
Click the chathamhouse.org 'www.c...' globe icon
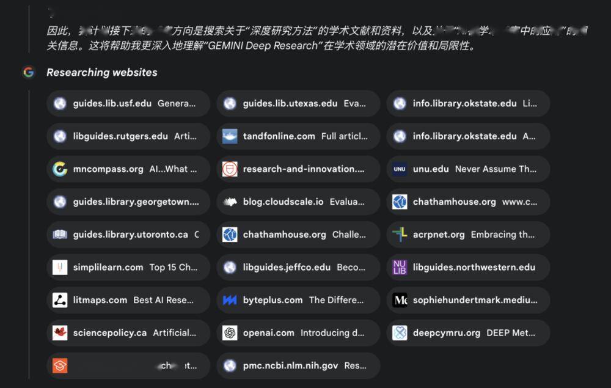(400, 202)
